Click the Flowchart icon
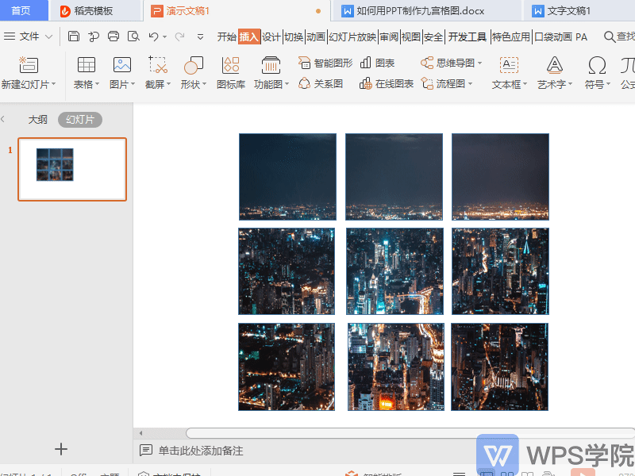 (x=427, y=84)
